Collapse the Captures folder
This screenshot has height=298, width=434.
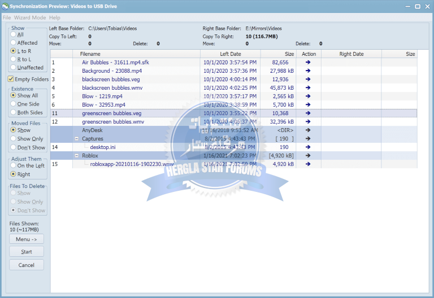pyautogui.click(x=77, y=139)
